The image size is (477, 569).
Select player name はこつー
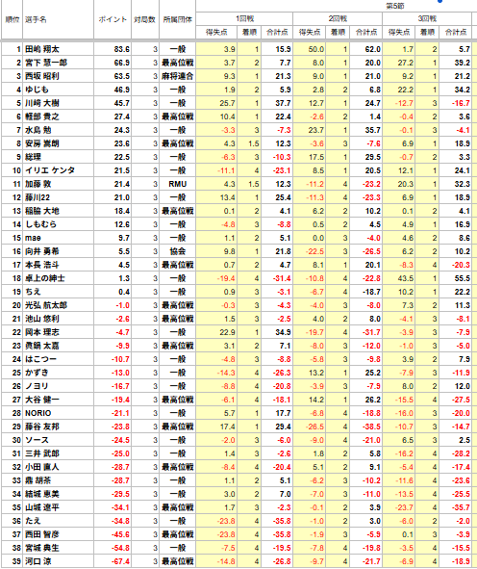point(41,359)
